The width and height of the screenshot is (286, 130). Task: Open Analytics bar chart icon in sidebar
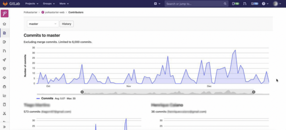(5, 95)
